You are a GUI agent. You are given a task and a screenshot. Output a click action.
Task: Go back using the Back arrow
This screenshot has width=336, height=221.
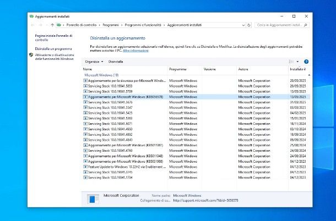pyautogui.click(x=32, y=25)
